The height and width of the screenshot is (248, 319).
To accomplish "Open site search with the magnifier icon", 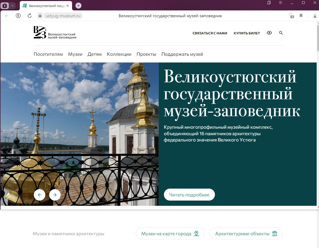I will 281,33.
